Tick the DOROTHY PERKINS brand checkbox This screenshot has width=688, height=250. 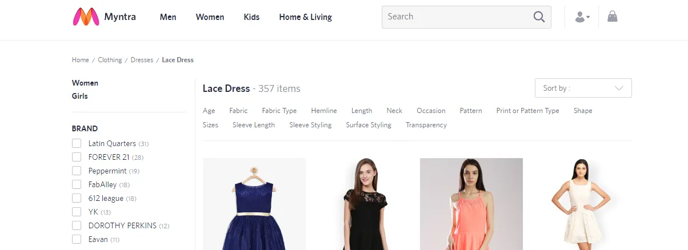click(x=77, y=225)
